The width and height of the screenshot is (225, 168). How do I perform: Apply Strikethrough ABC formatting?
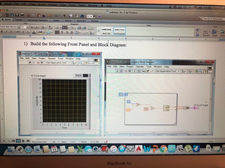(18, 32)
